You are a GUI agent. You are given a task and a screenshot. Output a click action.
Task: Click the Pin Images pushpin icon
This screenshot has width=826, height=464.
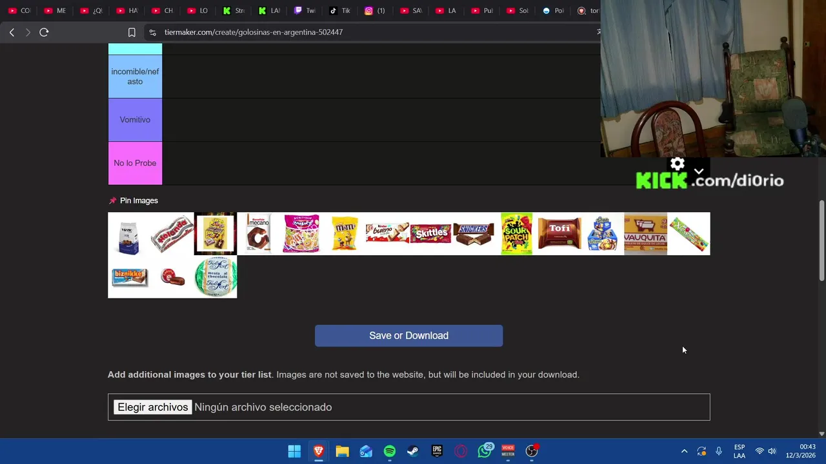tap(113, 200)
